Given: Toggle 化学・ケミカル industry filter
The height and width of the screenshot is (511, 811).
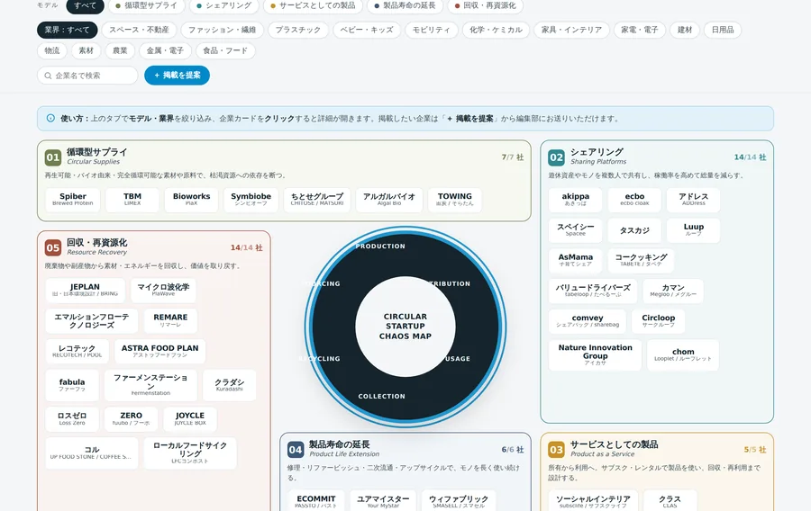Looking at the screenshot, I should [496, 30].
